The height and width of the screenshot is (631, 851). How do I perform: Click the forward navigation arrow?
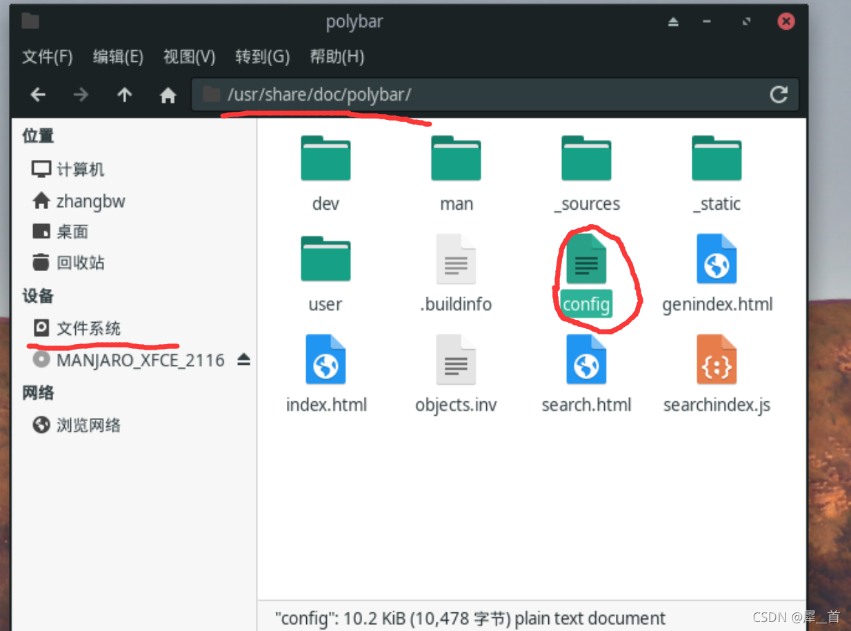click(81, 94)
